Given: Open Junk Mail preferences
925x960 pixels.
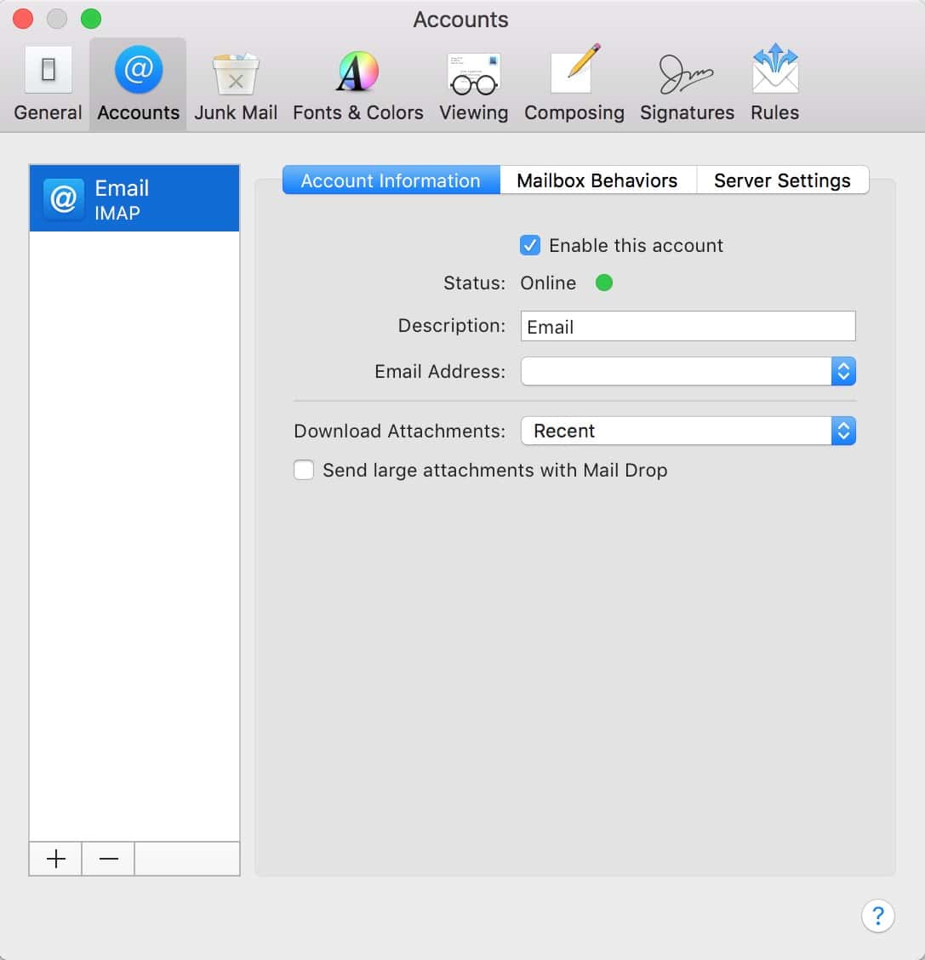Looking at the screenshot, I should 236,85.
